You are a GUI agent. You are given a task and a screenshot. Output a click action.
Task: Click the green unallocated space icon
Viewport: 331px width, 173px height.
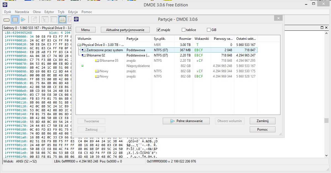(83, 66)
